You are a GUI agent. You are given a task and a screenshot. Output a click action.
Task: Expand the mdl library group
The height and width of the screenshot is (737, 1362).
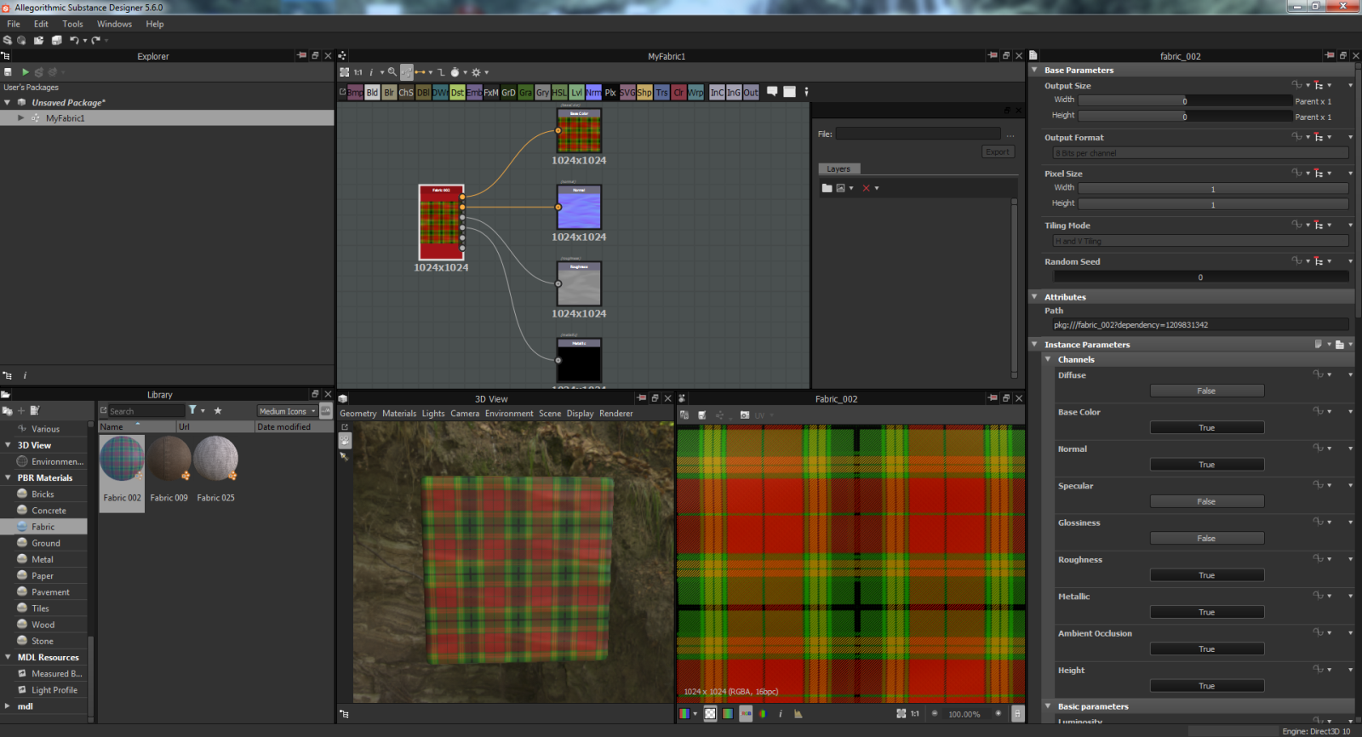point(8,706)
